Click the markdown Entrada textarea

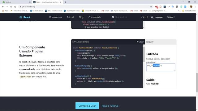[x=161, y=67]
